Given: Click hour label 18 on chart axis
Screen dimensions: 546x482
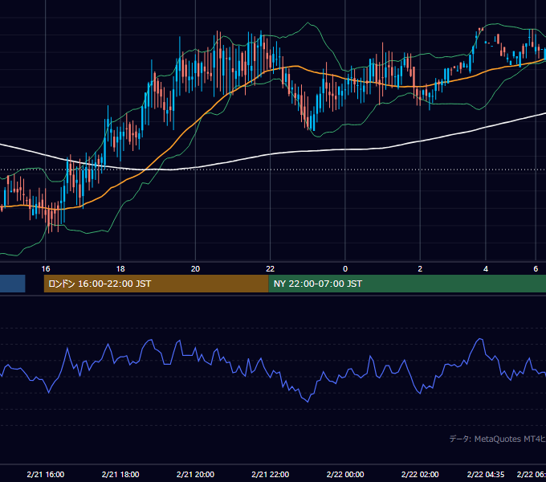Looking at the screenshot, I should pyautogui.click(x=120, y=269).
